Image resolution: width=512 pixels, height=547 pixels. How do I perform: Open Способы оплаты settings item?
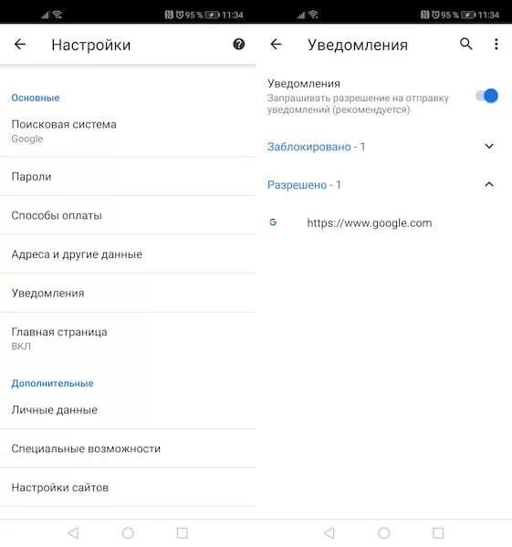point(128,215)
